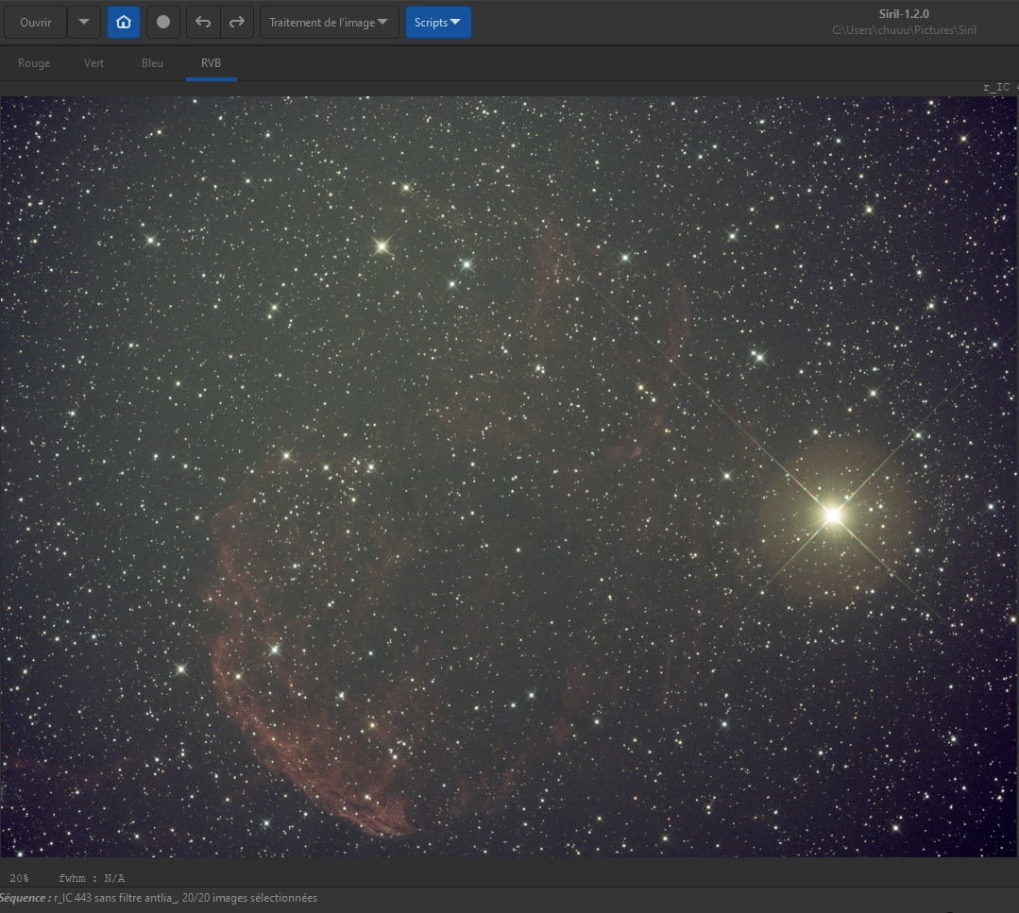Click the fwhm readout in status bar
This screenshot has height=913, width=1019.
point(92,878)
